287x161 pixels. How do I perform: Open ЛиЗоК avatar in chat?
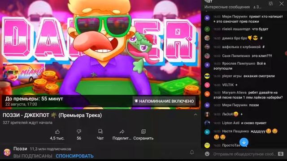[x=207, y=114]
